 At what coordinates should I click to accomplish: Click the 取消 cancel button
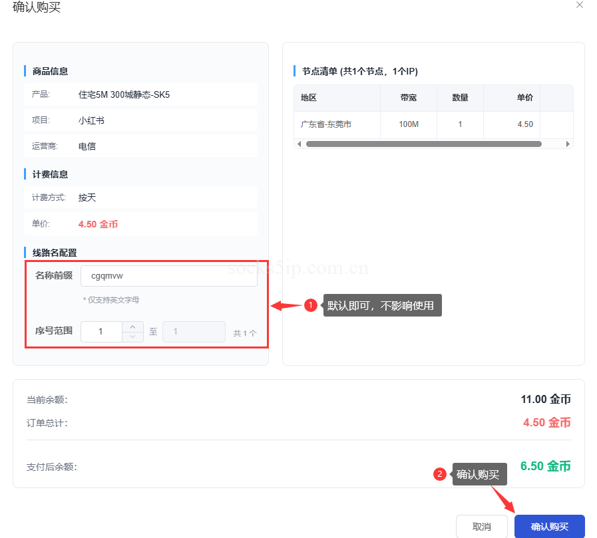[x=481, y=526]
